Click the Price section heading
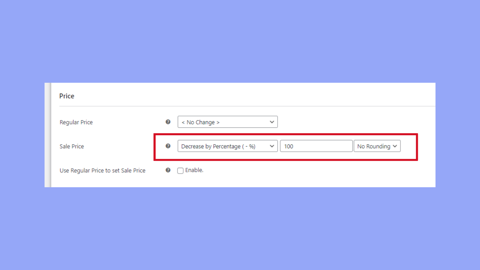 [67, 96]
